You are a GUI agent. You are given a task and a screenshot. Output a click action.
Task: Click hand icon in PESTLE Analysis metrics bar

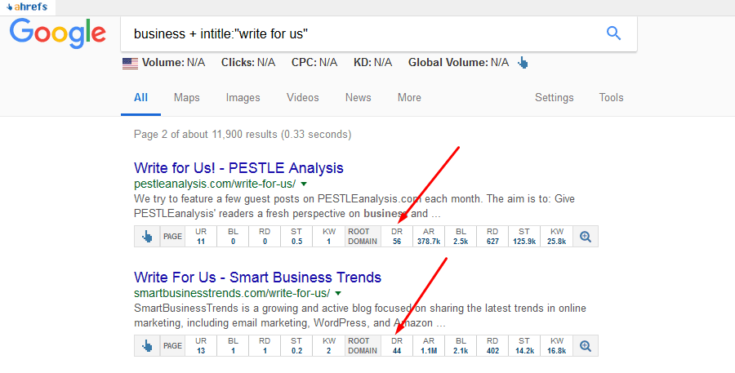147,237
